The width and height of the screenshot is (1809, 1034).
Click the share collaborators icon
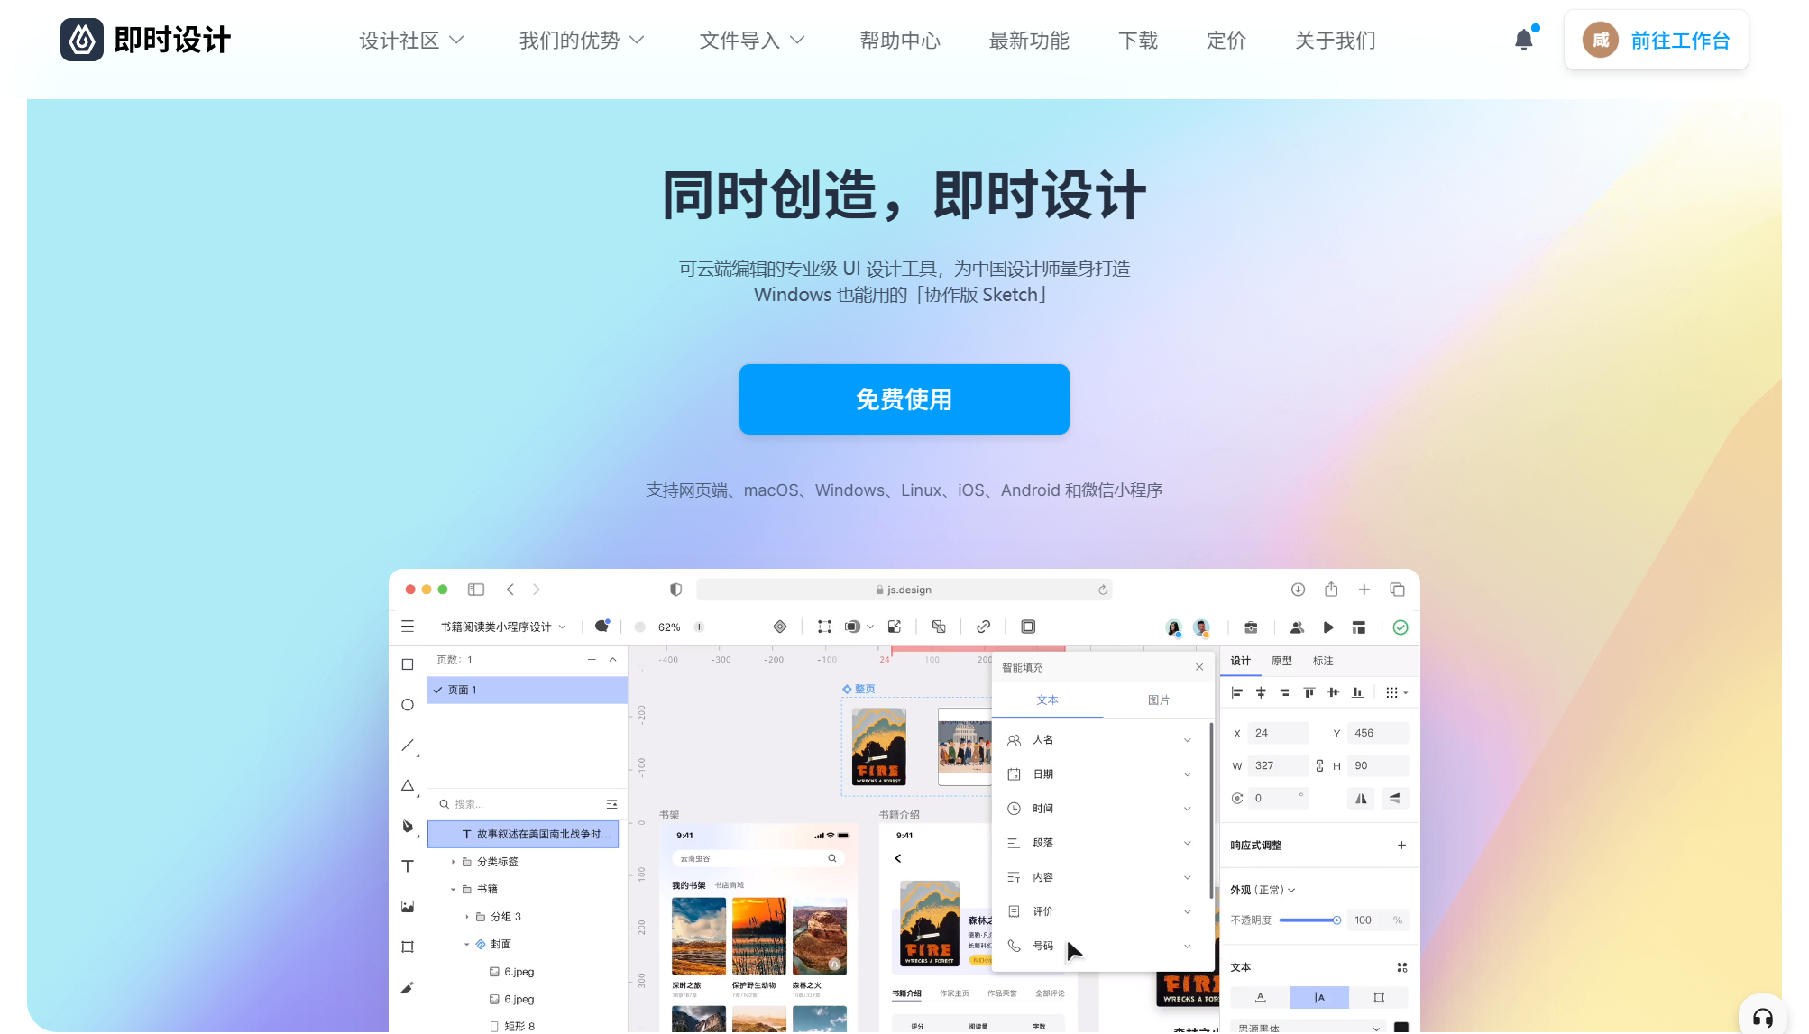click(x=1297, y=627)
